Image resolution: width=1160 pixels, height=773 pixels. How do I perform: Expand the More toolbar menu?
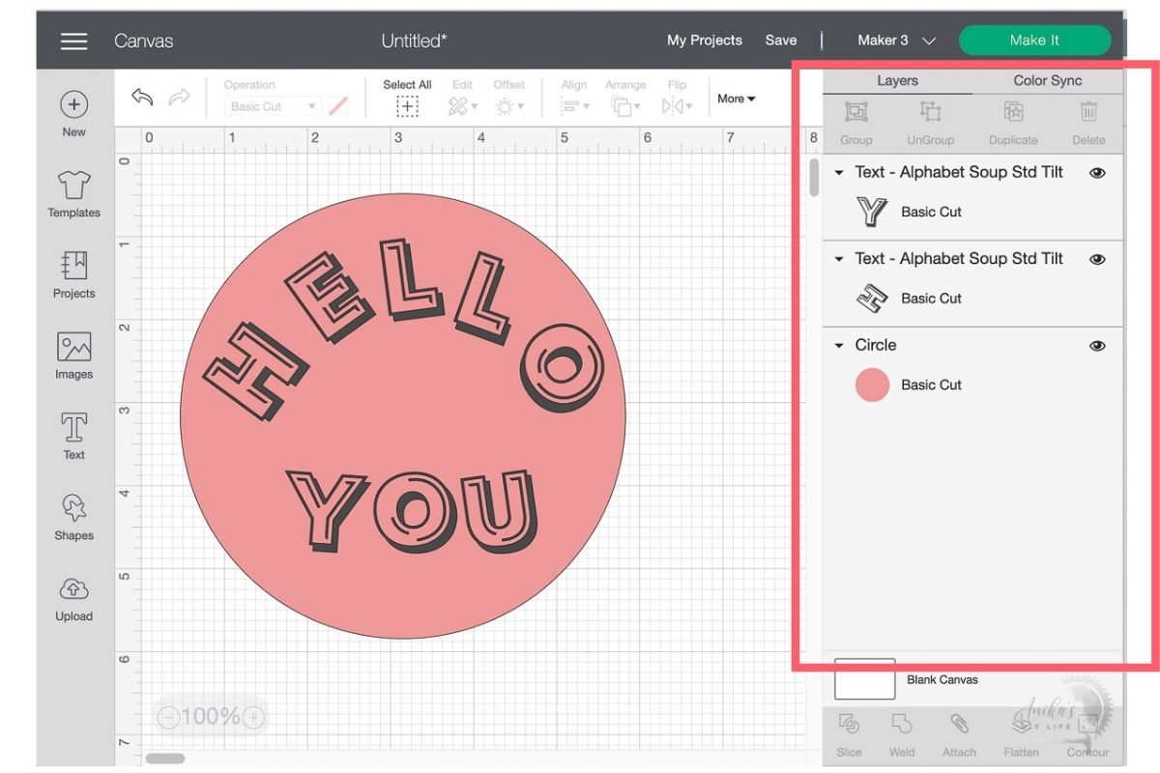pos(736,99)
